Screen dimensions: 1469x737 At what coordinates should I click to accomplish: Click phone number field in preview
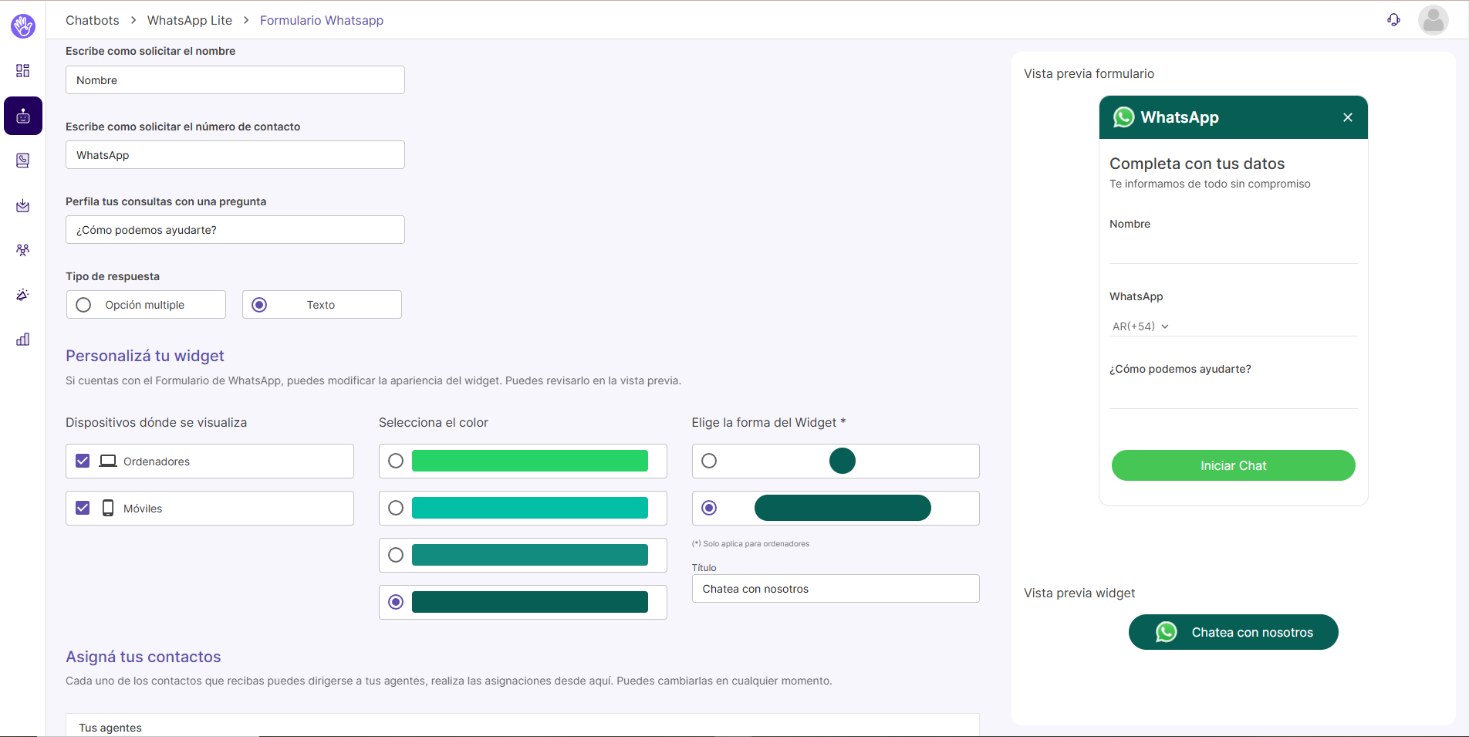(1265, 326)
